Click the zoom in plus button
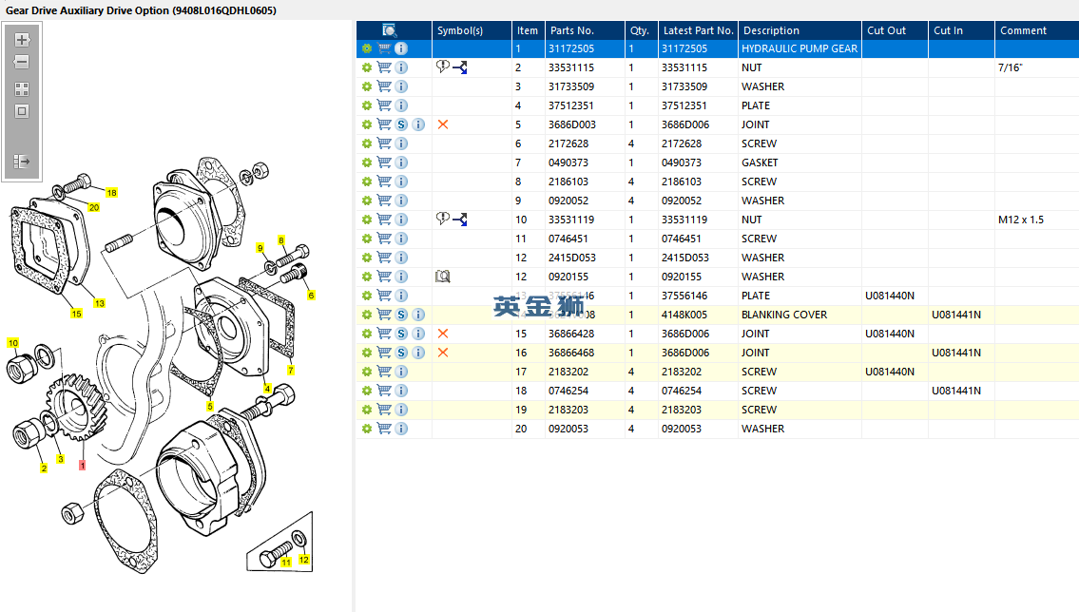The image size is (1079, 612). [x=22, y=40]
